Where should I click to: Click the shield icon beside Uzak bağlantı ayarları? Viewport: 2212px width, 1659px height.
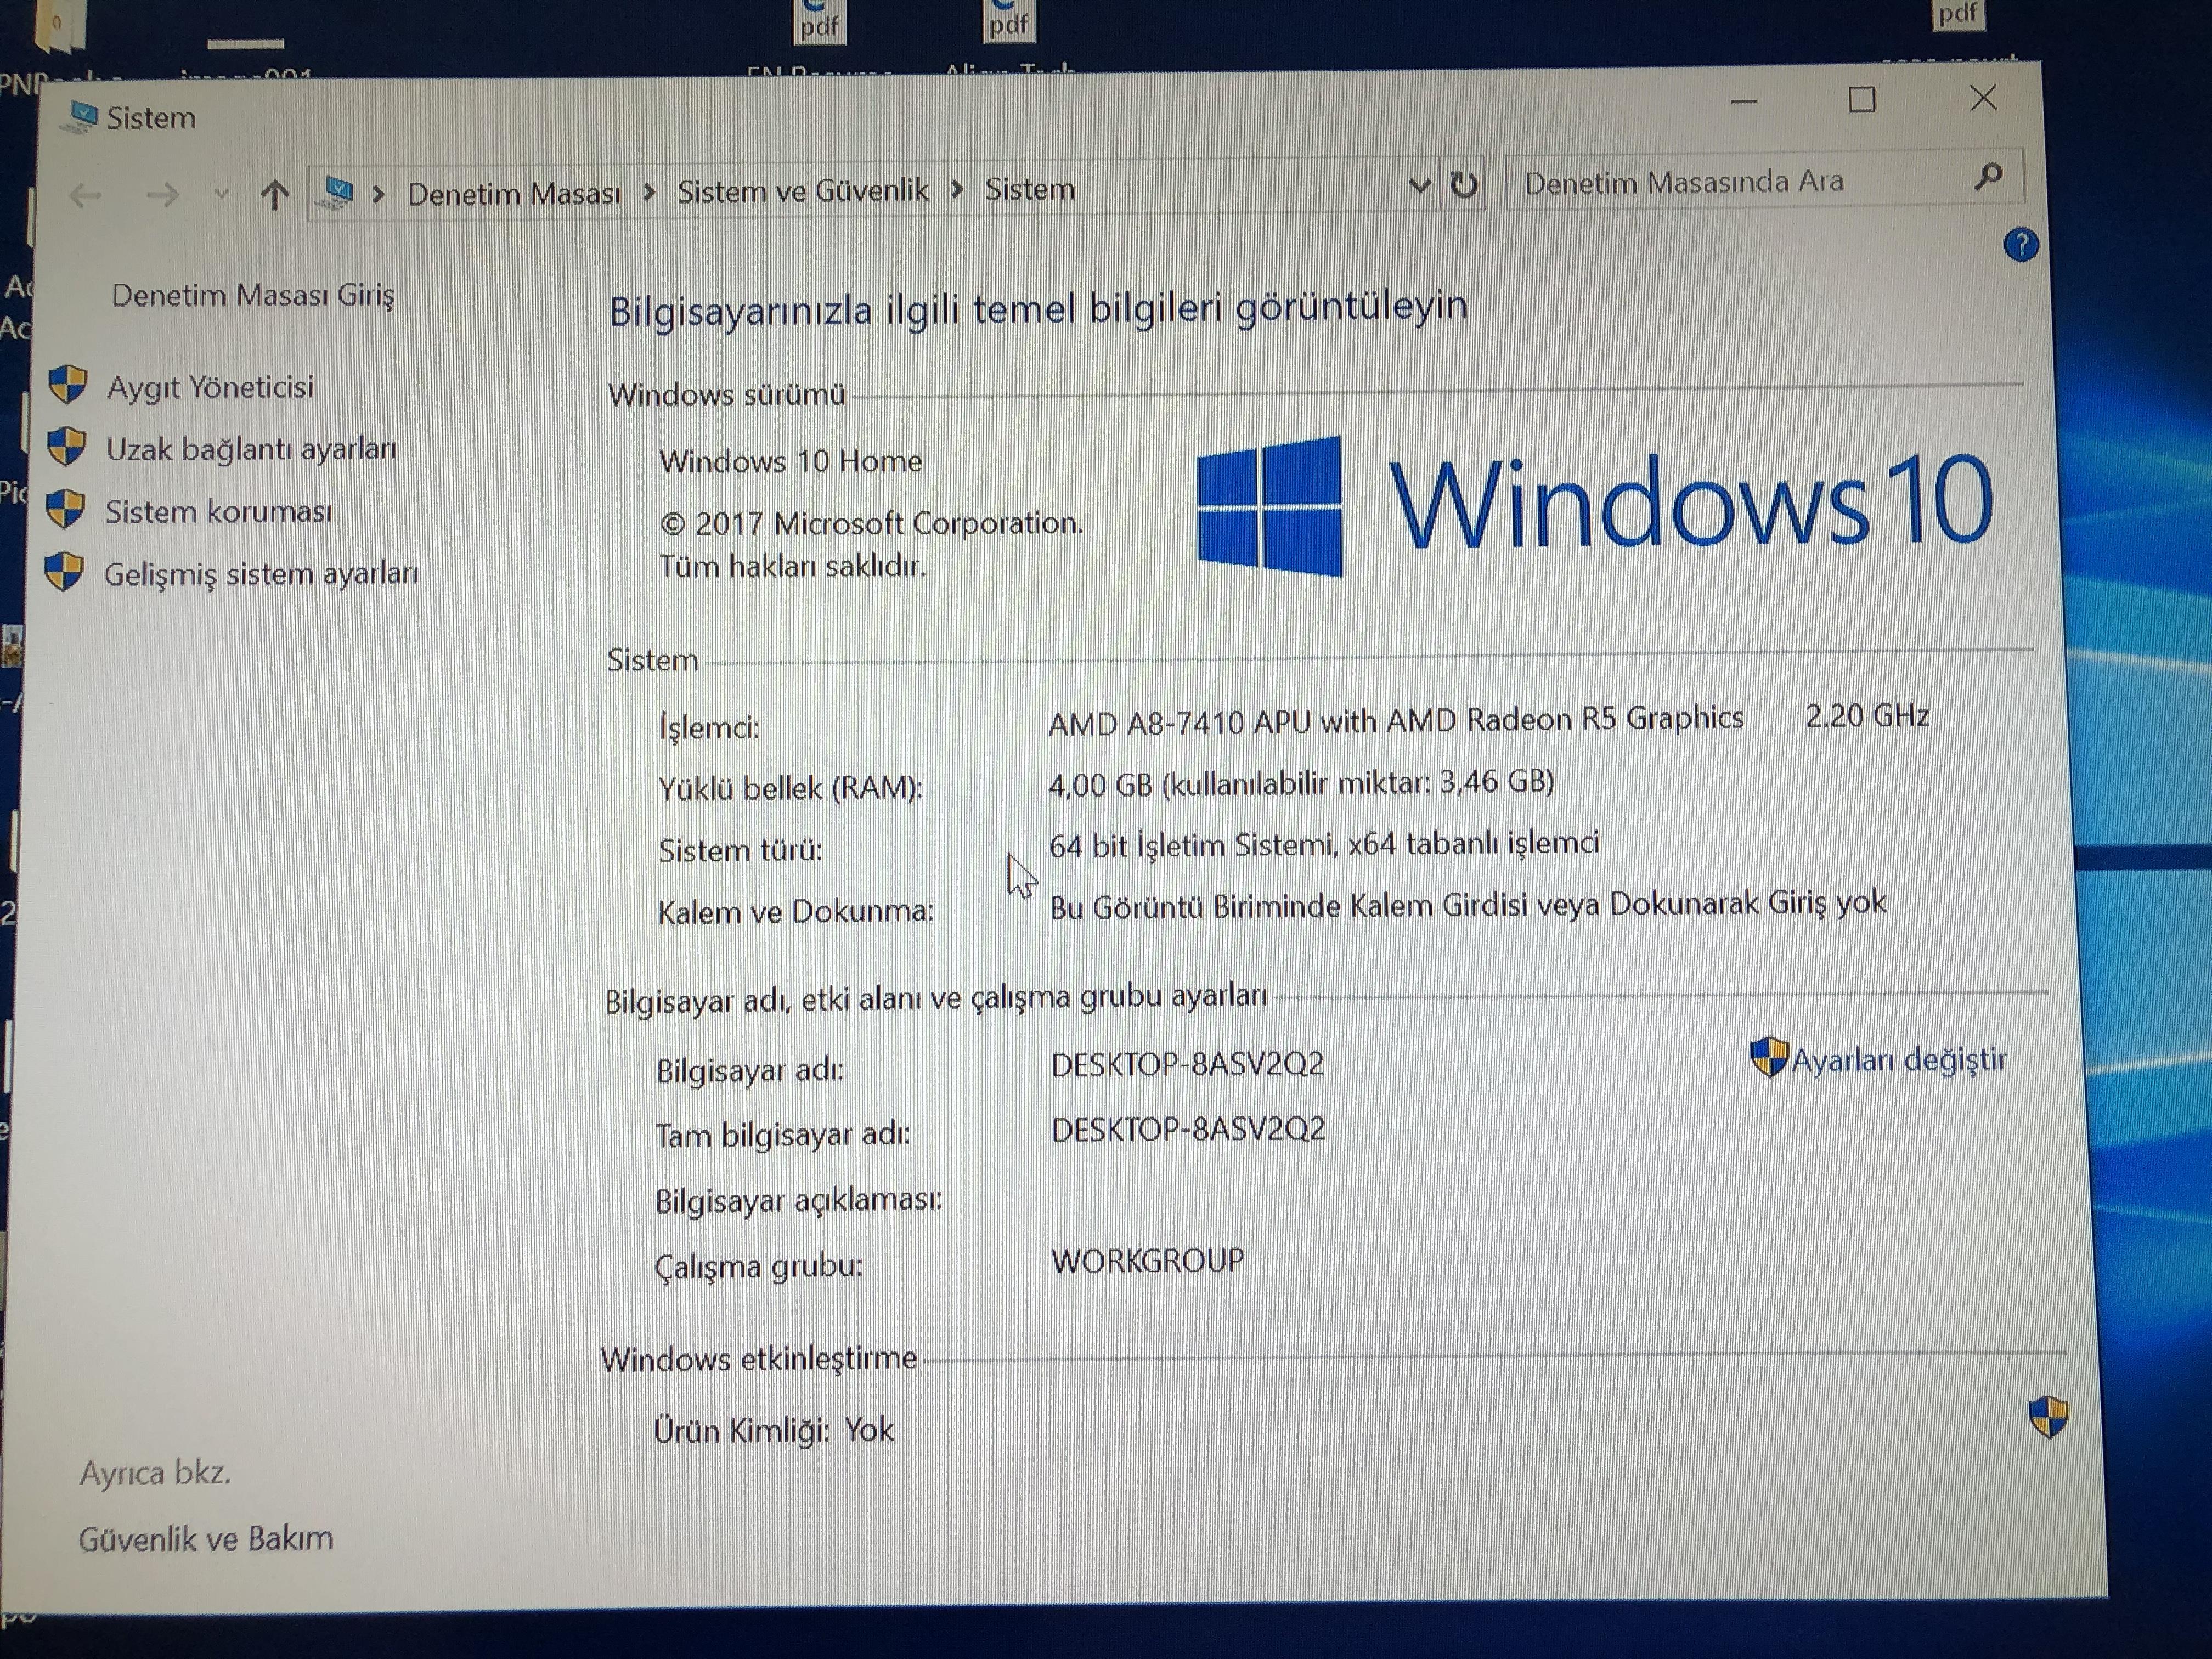(x=67, y=447)
